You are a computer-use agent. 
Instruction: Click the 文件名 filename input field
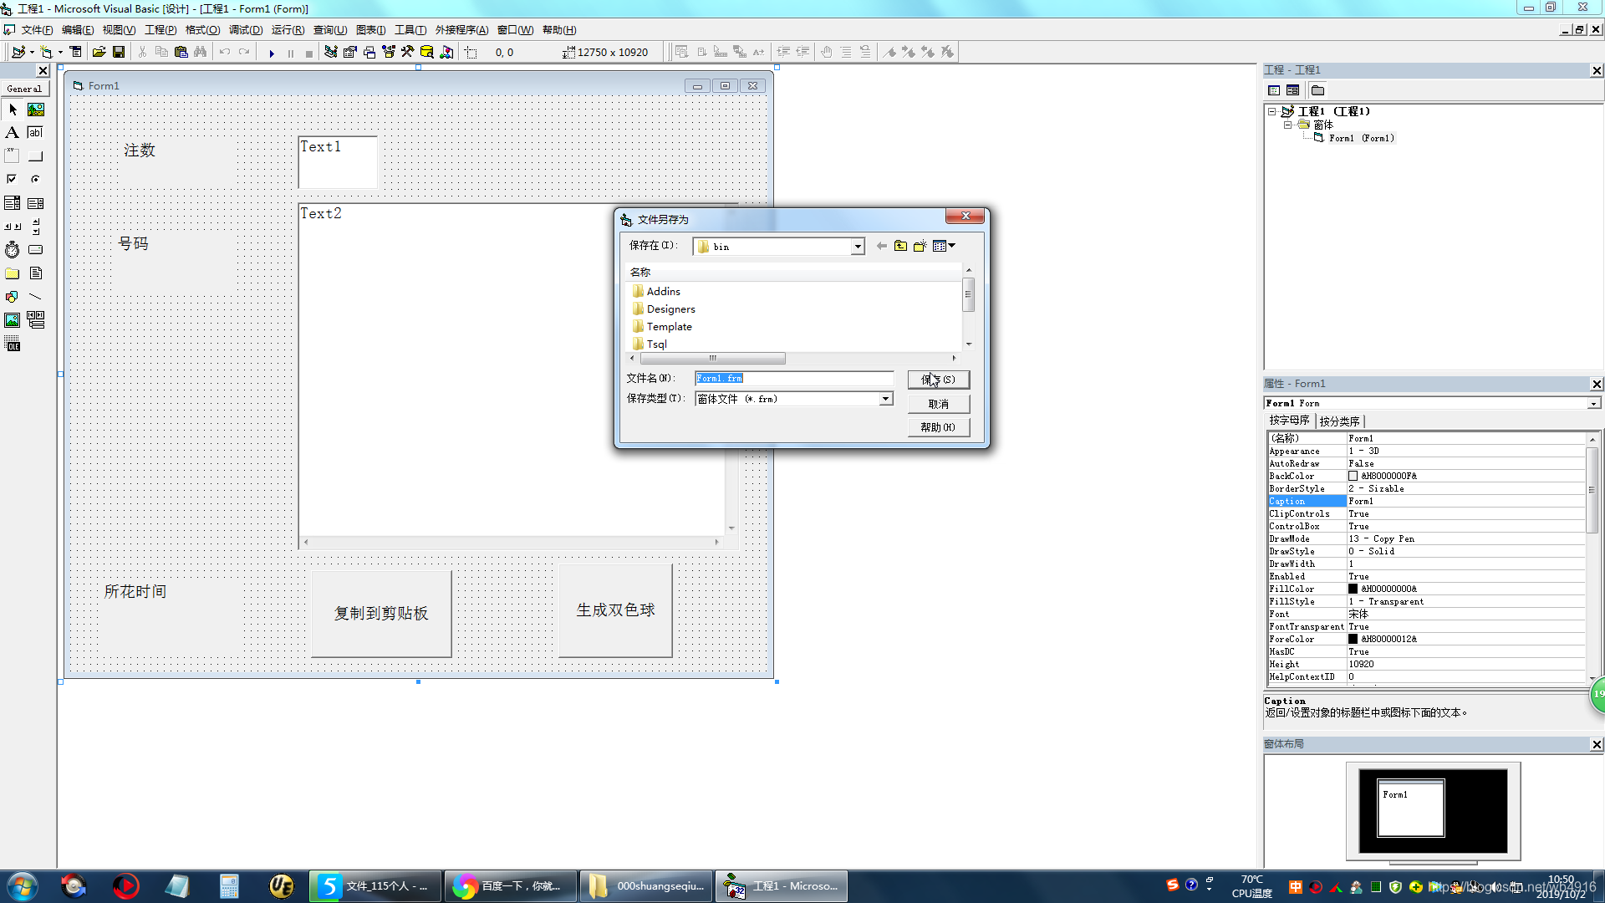[794, 379]
